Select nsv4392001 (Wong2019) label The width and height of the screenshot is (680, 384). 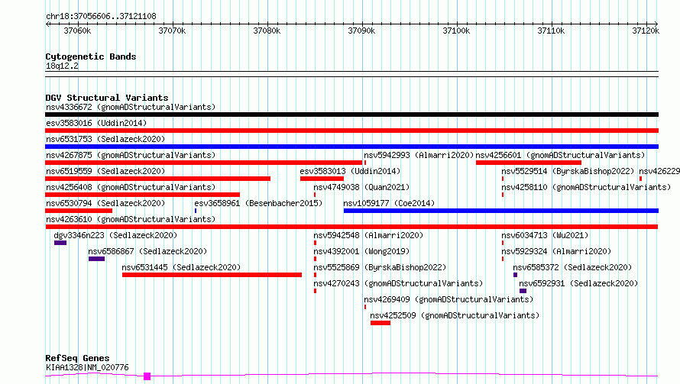pyautogui.click(x=361, y=251)
